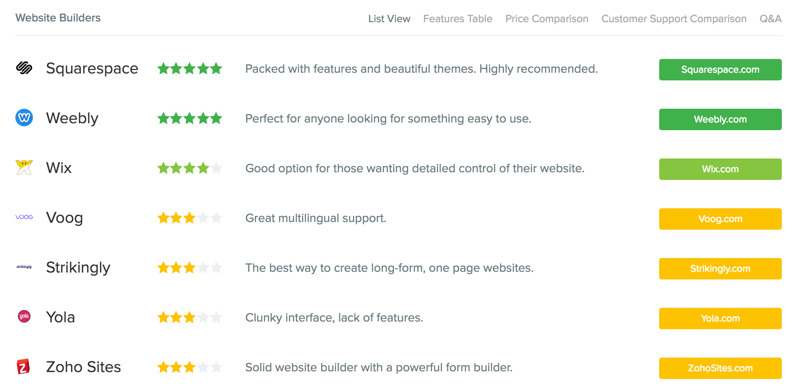
Task: Click the Strikingly.com button
Action: point(720,269)
